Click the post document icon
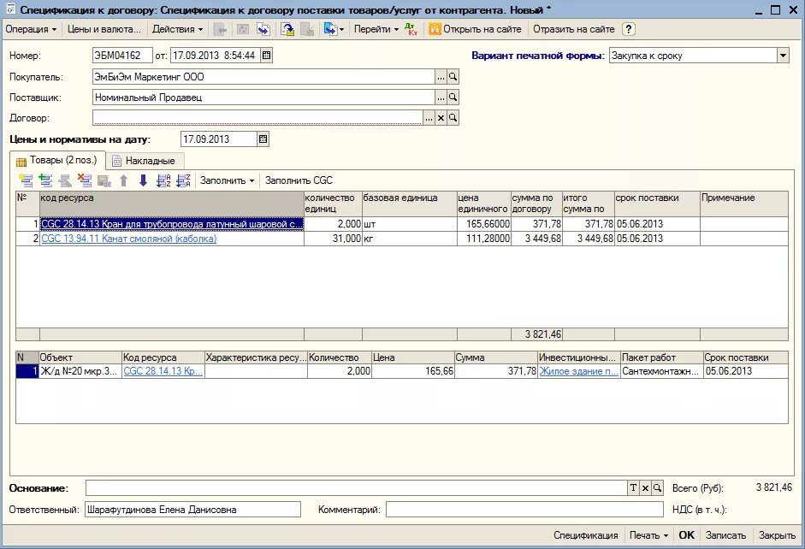This screenshot has height=549, width=805. (x=287, y=30)
